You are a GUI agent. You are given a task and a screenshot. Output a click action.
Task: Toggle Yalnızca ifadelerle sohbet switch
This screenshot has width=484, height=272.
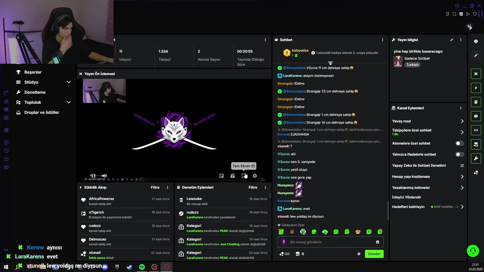tap(459, 155)
